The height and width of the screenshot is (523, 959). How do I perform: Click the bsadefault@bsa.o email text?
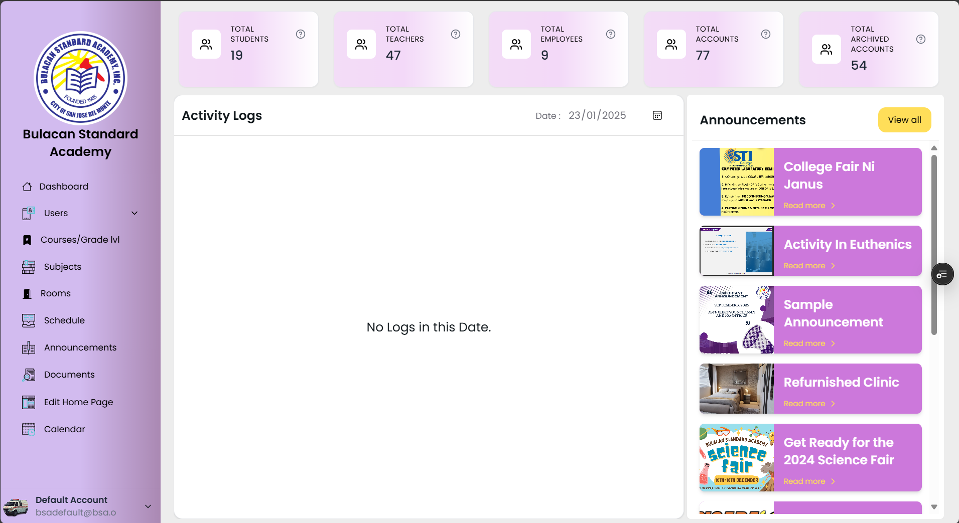click(76, 512)
